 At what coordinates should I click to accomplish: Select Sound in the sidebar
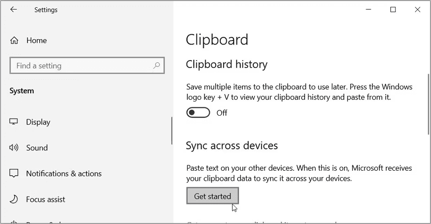pos(37,148)
